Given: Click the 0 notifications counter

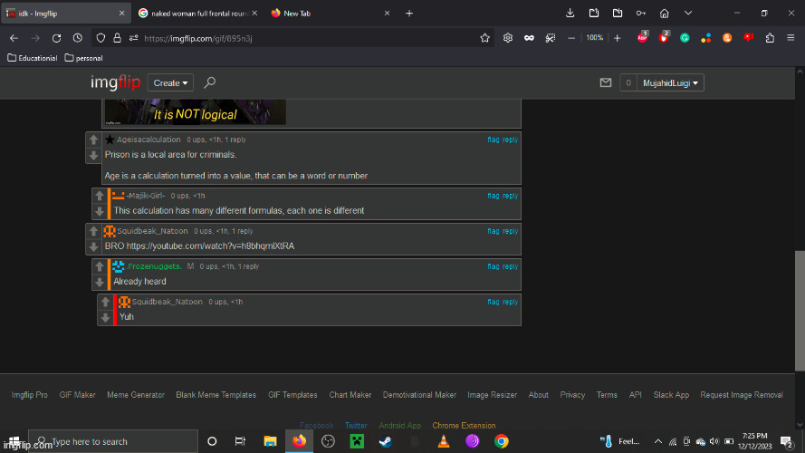Looking at the screenshot, I should (628, 82).
